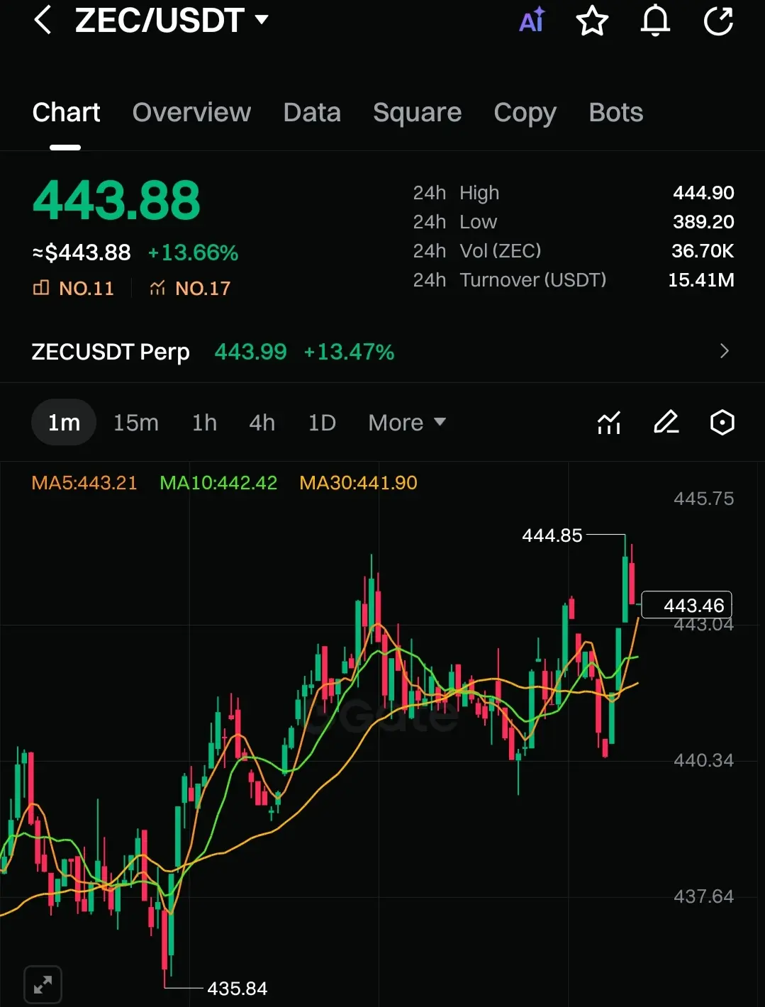765x1007 pixels.
Task: Tap the 440.34 price axis label
Action: tap(703, 760)
